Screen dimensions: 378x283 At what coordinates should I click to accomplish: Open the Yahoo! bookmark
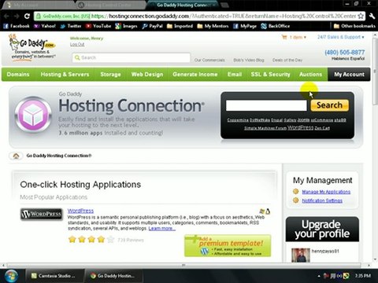tap(45, 26)
